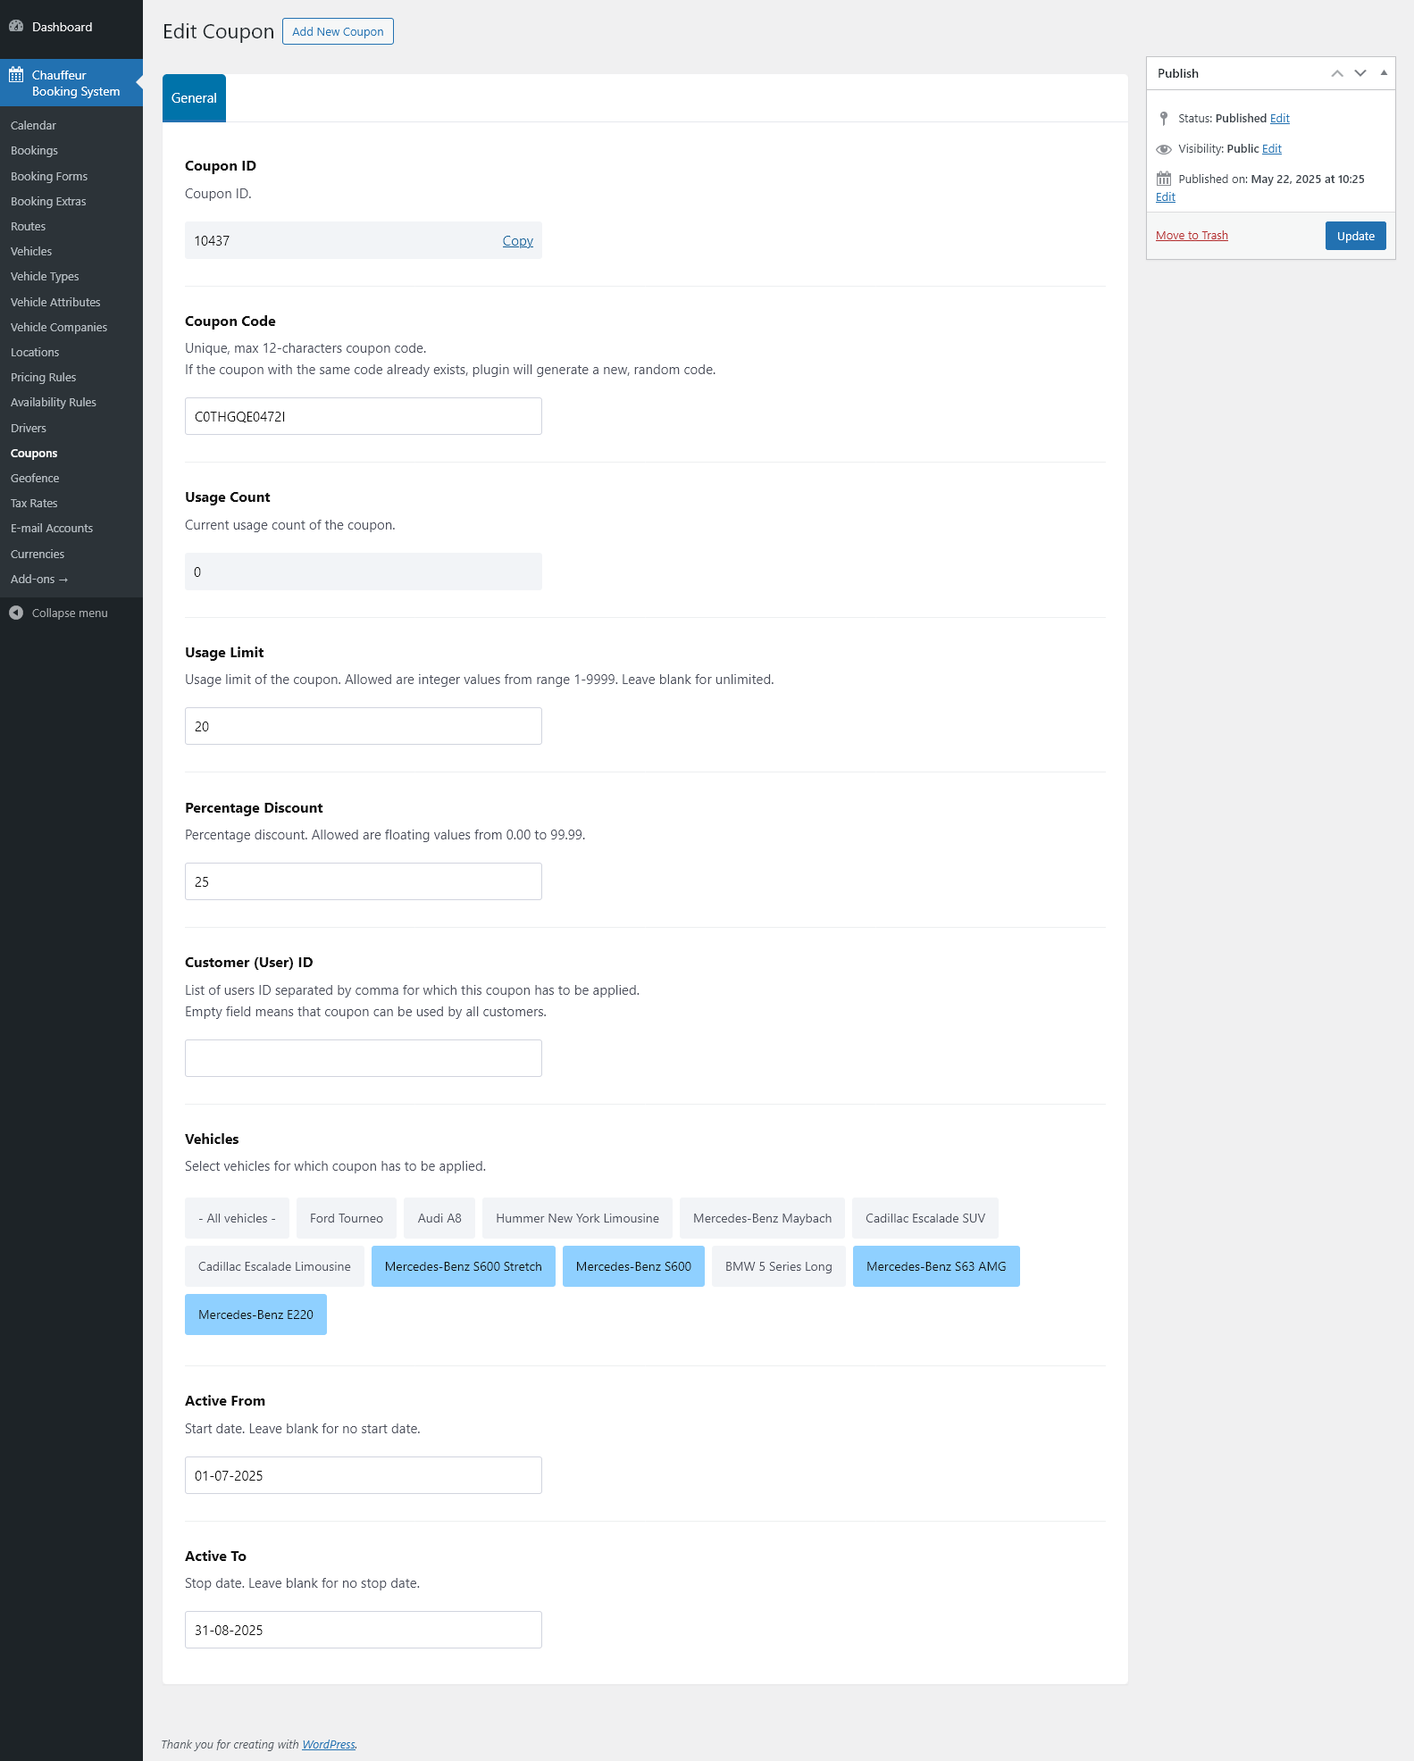Edit the Public visibility
The image size is (1414, 1761).
(x=1272, y=149)
